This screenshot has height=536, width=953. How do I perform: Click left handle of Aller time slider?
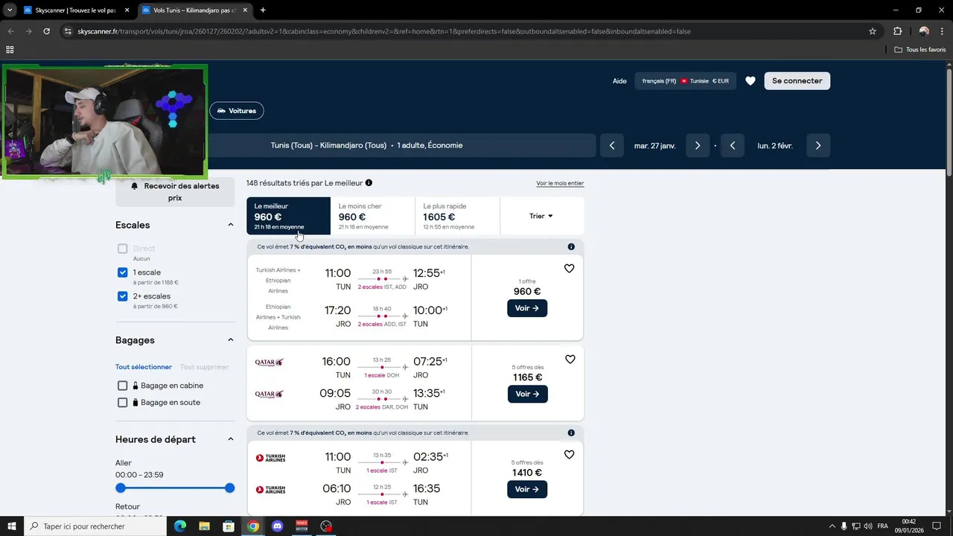tap(121, 488)
